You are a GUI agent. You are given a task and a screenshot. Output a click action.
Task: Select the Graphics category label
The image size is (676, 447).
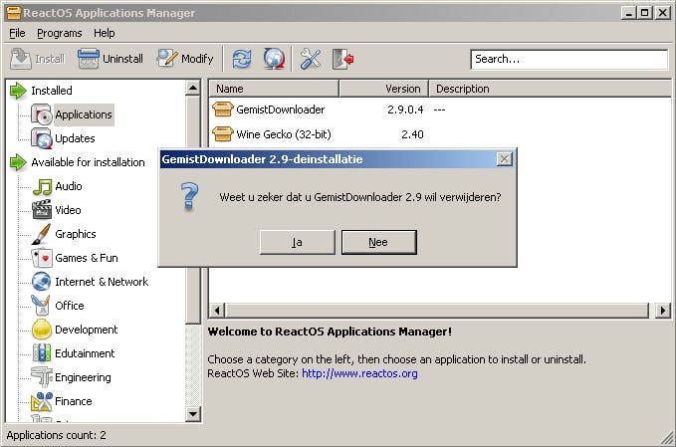click(76, 234)
